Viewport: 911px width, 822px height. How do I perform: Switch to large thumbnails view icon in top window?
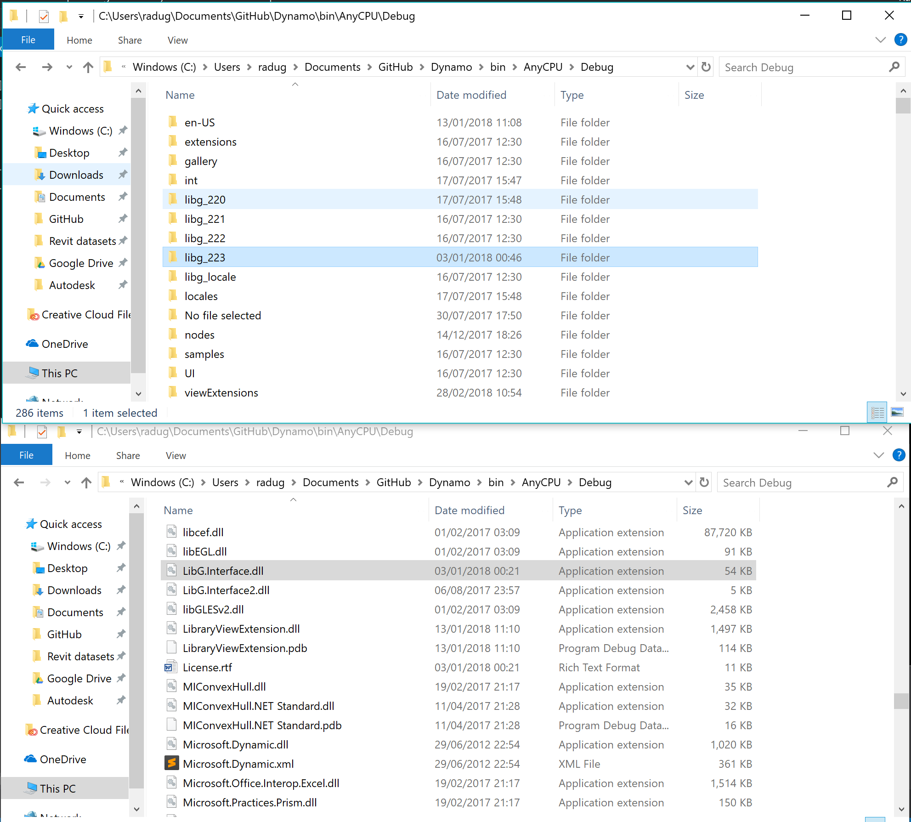pyautogui.click(x=897, y=412)
